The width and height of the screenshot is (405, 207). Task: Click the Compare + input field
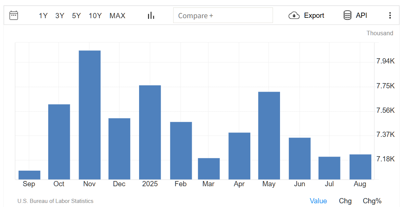[x=223, y=16]
